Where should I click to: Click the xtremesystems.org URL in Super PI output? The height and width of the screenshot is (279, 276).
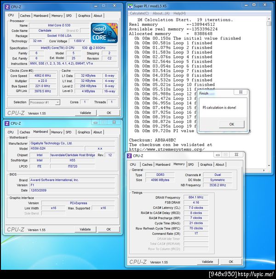(x=167, y=149)
